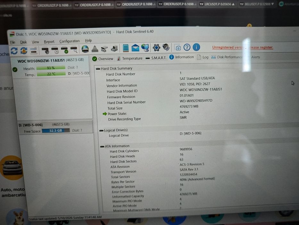
Task: Click the Firmware Revision value 01.01A01
Action: click(x=187, y=95)
